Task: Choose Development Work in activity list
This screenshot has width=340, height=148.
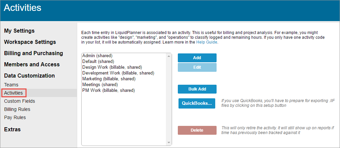Action: pos(118,73)
